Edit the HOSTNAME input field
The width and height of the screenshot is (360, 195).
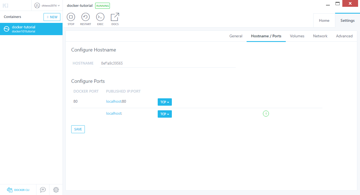tap(167, 63)
